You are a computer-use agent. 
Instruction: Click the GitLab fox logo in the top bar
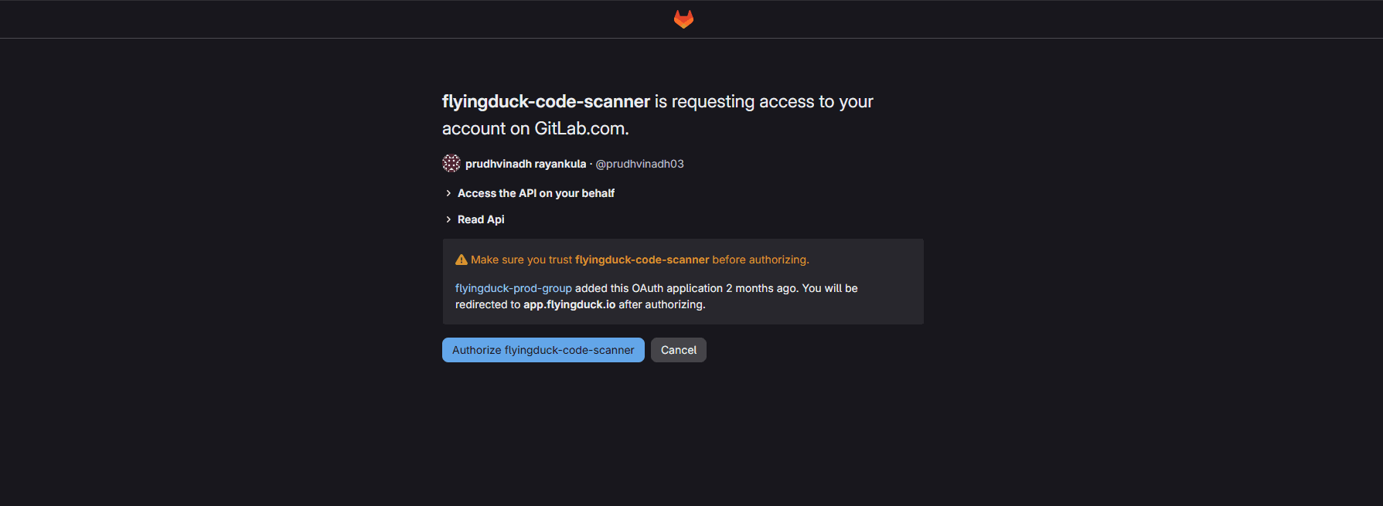point(683,19)
